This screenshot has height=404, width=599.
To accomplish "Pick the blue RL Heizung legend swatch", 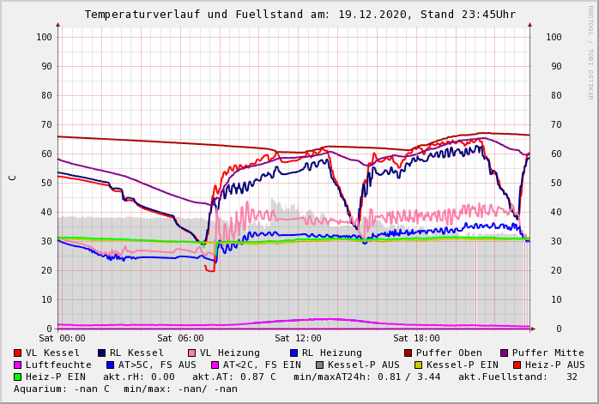I will (x=293, y=353).
